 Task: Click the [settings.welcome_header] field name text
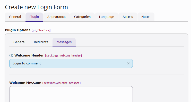point(64,55)
